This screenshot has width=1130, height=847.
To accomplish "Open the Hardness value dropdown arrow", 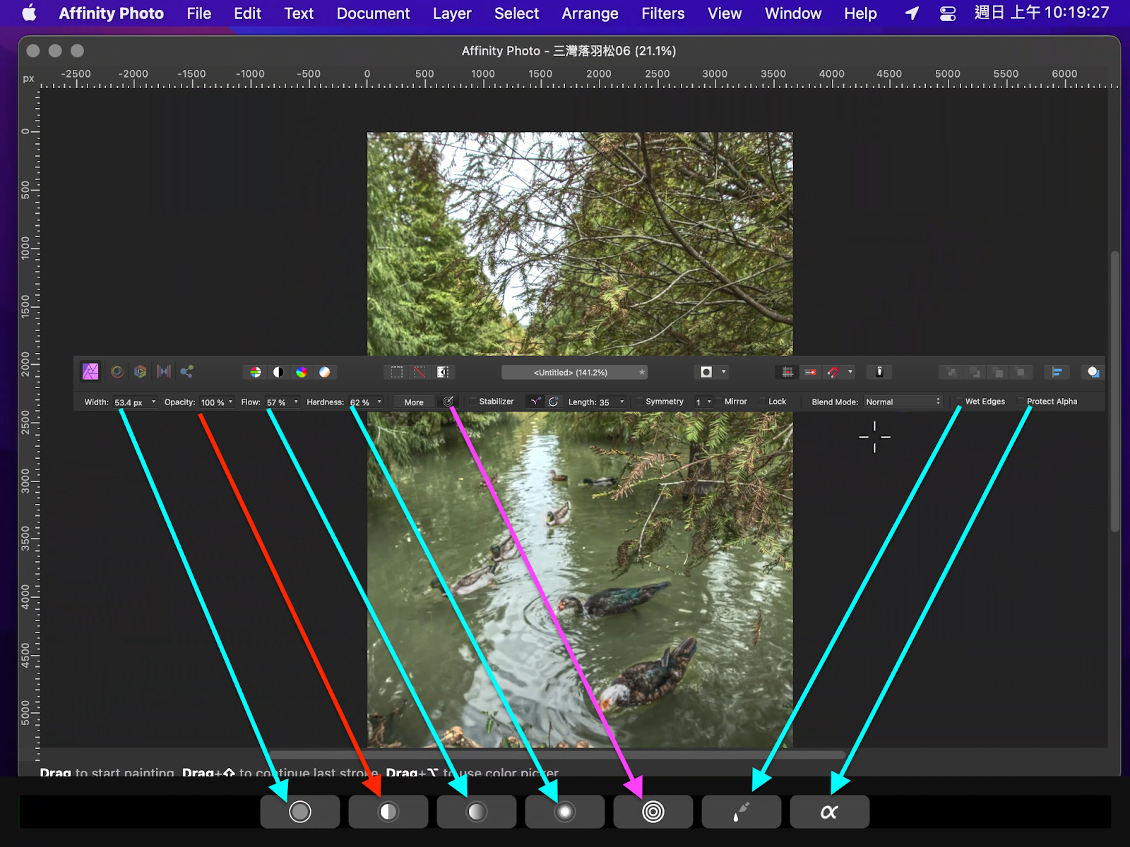I will click(379, 402).
